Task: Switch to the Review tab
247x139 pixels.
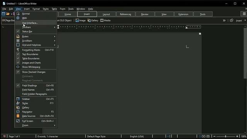Action: click(x=145, y=14)
